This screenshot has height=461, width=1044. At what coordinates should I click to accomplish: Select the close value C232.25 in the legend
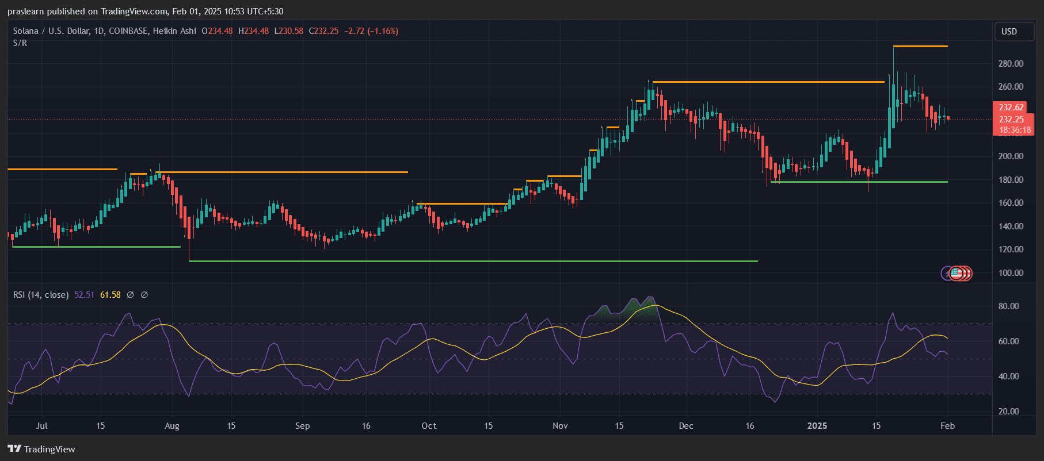click(x=323, y=31)
